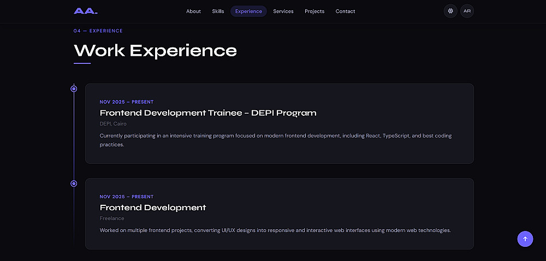Click the Frontend Development freelance job title
Image resolution: width=546 pixels, height=261 pixels.
(x=153, y=207)
